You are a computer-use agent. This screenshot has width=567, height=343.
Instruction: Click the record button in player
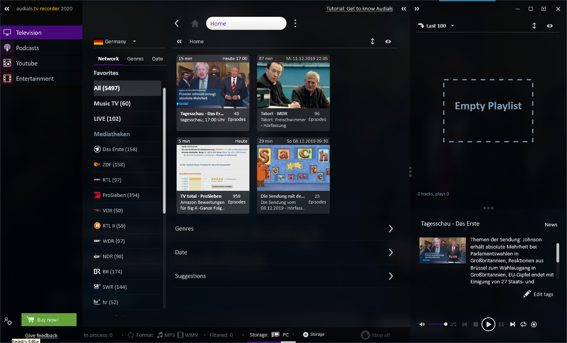pyautogui.click(x=534, y=324)
